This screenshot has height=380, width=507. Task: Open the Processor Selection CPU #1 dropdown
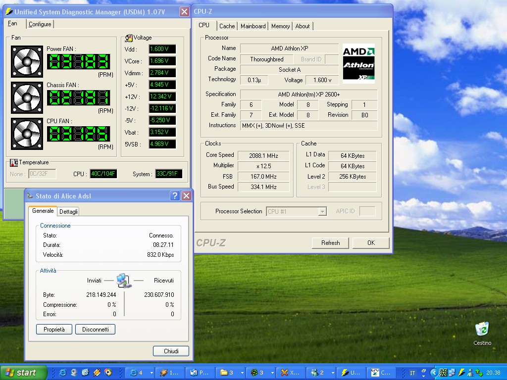click(x=322, y=212)
